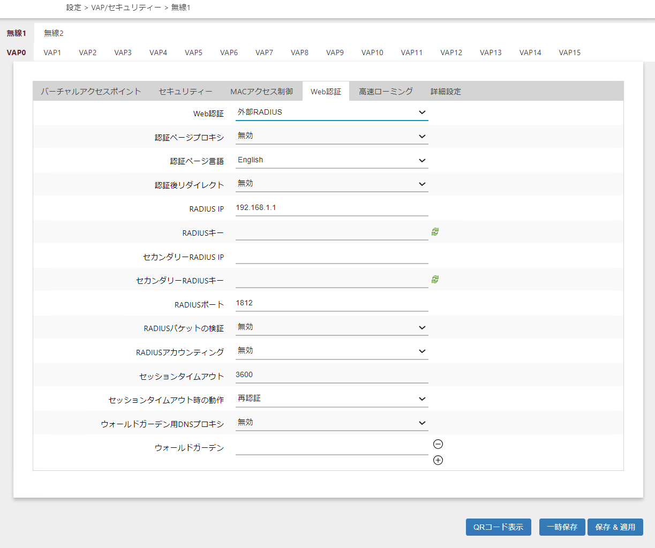Open ウォールドガーデン用DNSプロキシ dropdown
Screen dimensions: 655x548
pos(332,423)
